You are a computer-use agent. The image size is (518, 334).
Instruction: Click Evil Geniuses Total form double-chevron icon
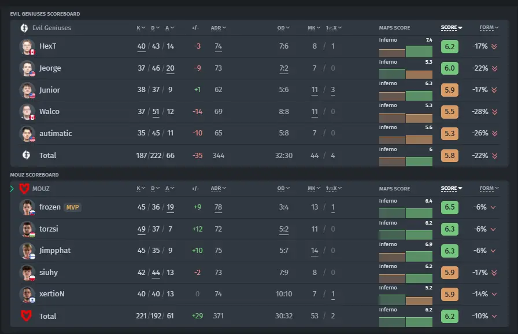494,156
